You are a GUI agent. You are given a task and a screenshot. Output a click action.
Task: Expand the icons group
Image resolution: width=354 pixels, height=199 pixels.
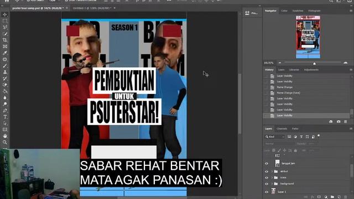coord(272,177)
